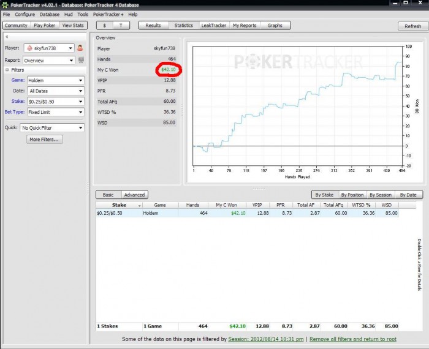Click the dotted splitter handle above Basic/Advanced
Image resolution: width=429 pixels, height=349 pixels.
(259, 189)
